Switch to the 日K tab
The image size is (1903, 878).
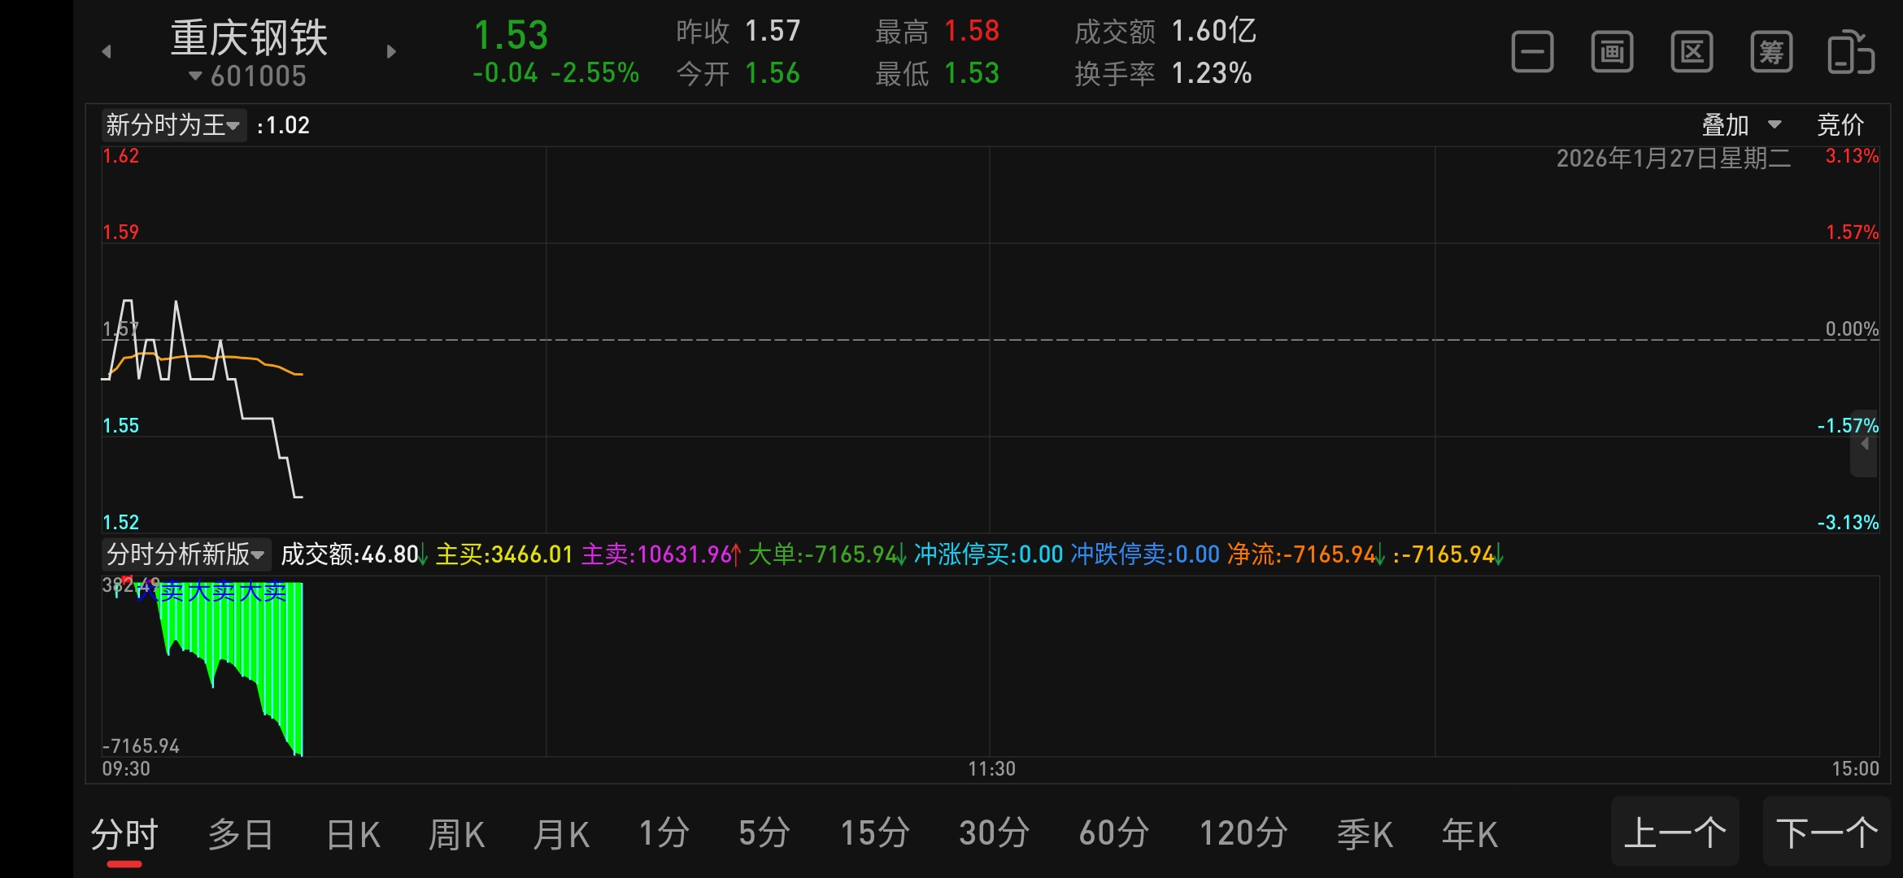coord(353,834)
